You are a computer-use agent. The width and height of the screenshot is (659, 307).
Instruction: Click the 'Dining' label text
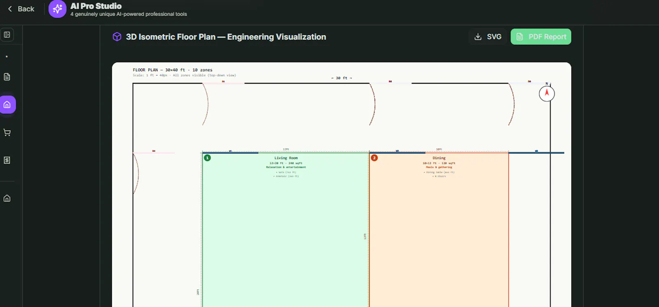click(x=439, y=158)
